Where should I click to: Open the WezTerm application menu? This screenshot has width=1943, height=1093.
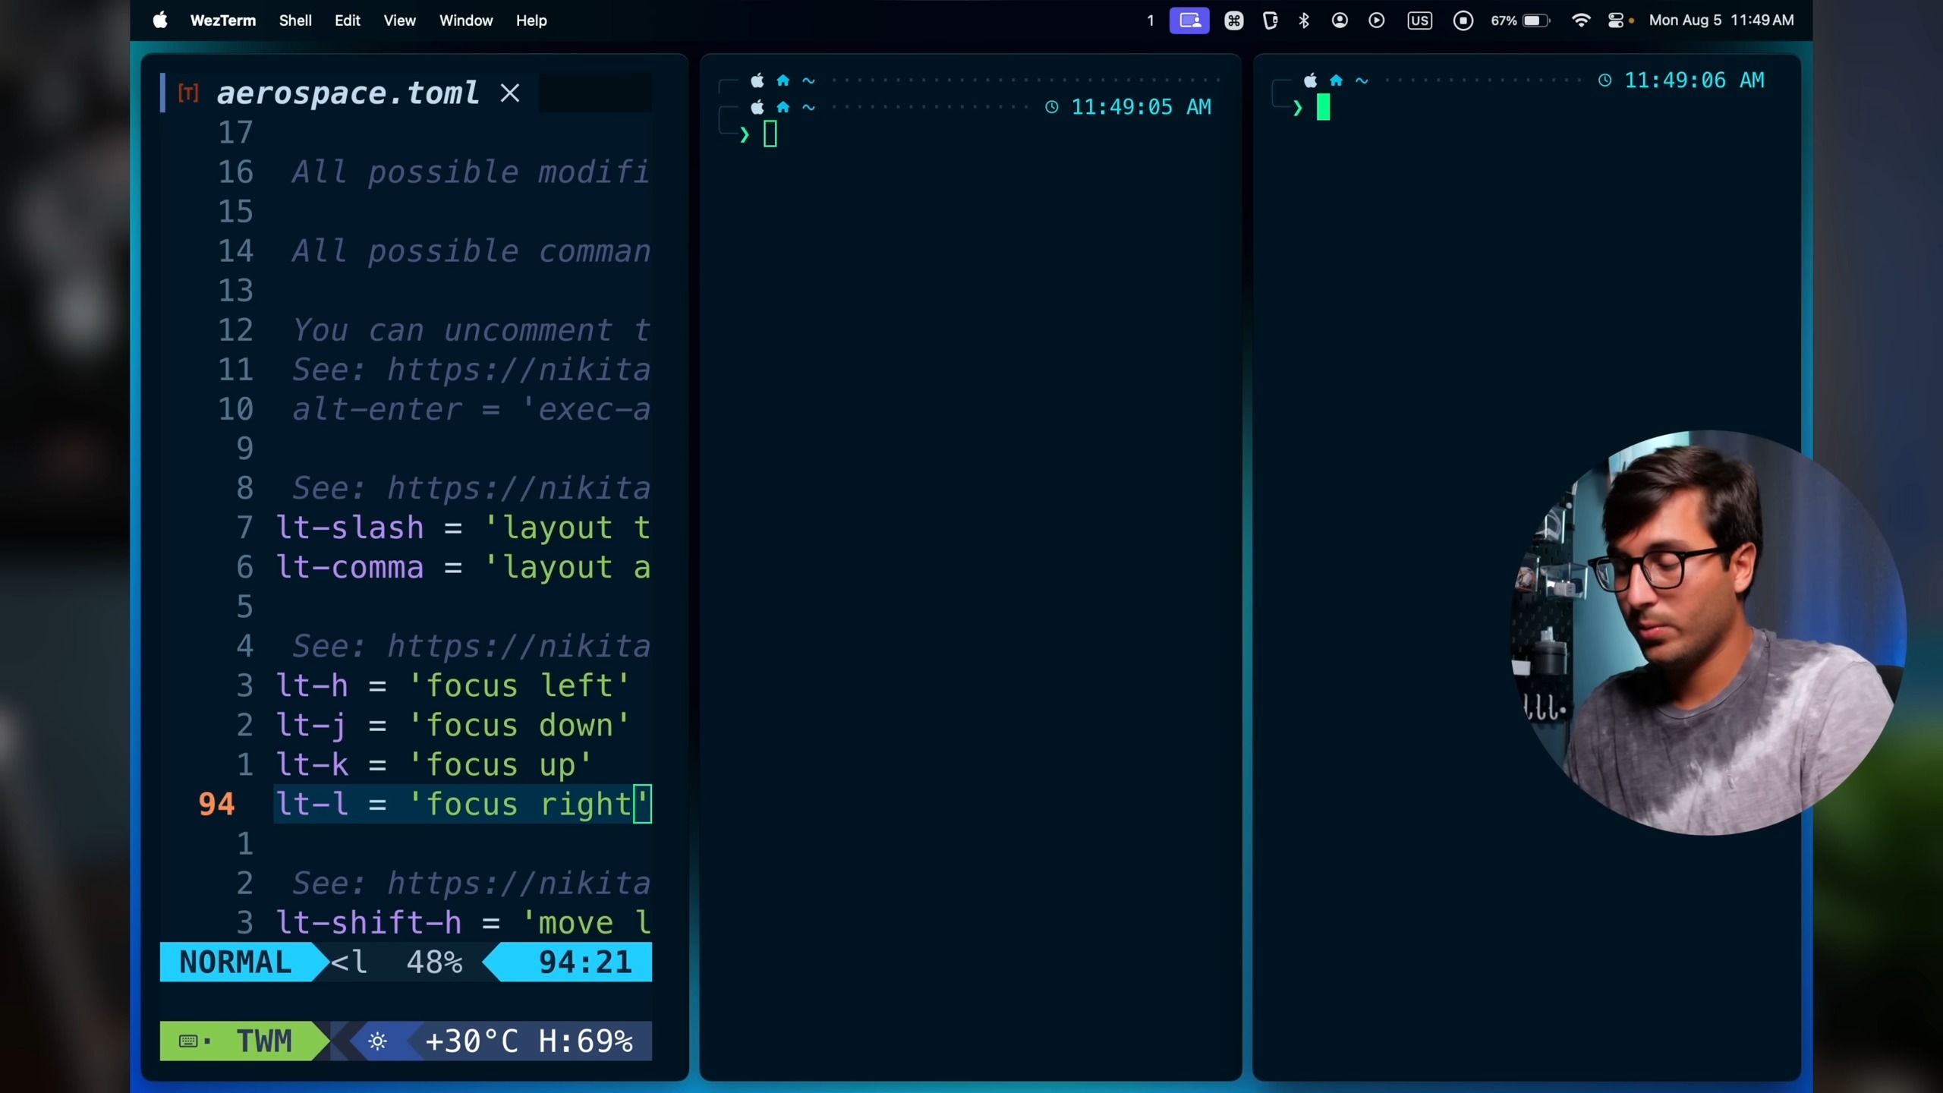pos(222,20)
